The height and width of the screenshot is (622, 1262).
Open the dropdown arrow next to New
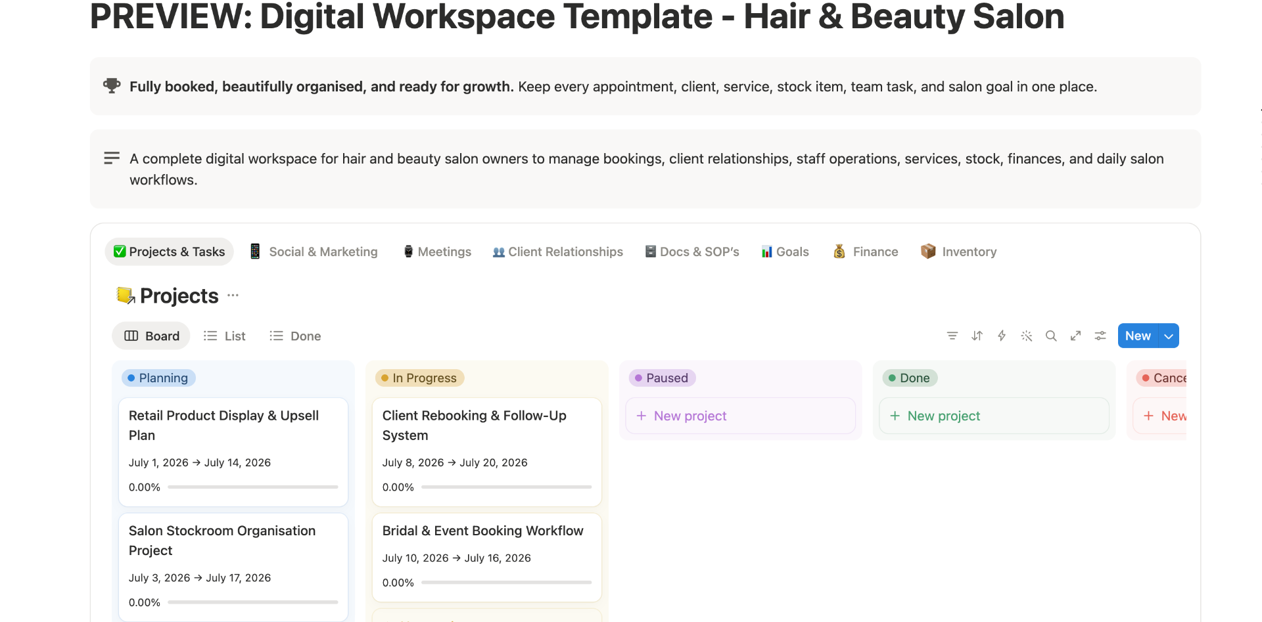(1169, 336)
